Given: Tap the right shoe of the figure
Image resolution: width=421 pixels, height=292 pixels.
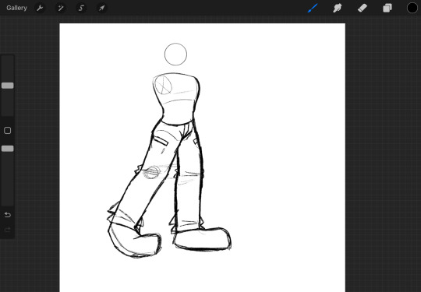Looking at the screenshot, I should tap(202, 238).
